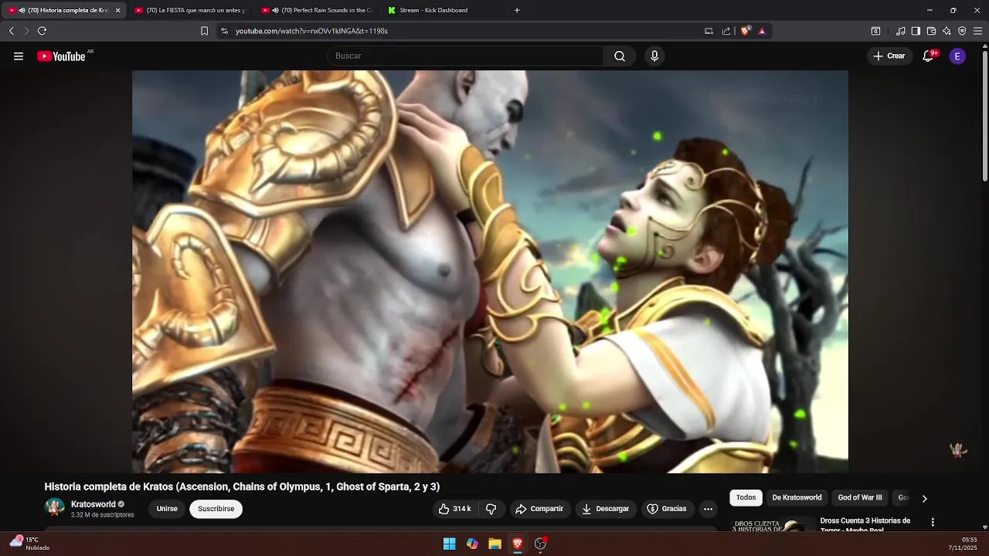Select the Todos filter chip
The height and width of the screenshot is (556, 989).
tap(746, 497)
